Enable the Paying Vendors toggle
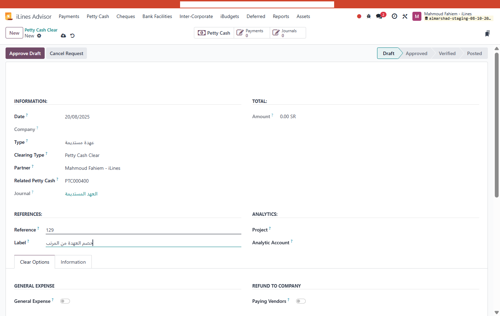The height and width of the screenshot is (316, 500). tap(301, 301)
